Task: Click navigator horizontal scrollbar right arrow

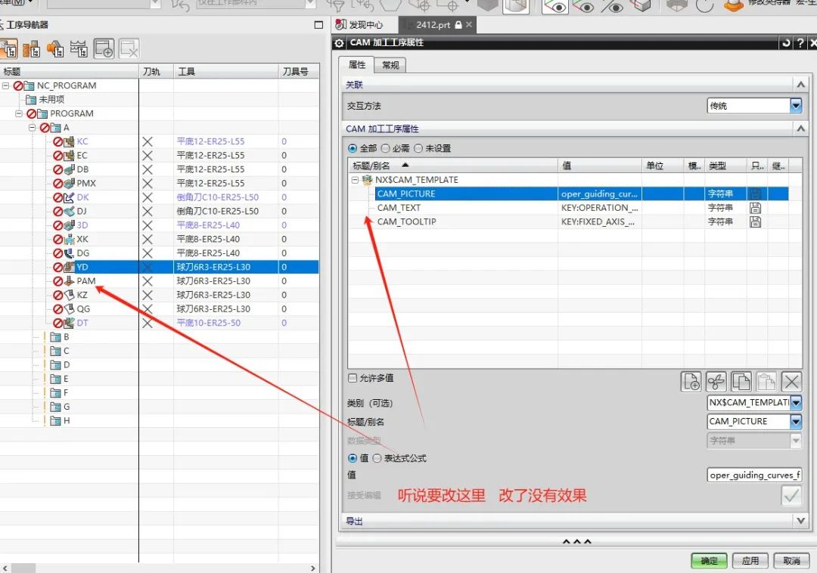Action: point(313,568)
